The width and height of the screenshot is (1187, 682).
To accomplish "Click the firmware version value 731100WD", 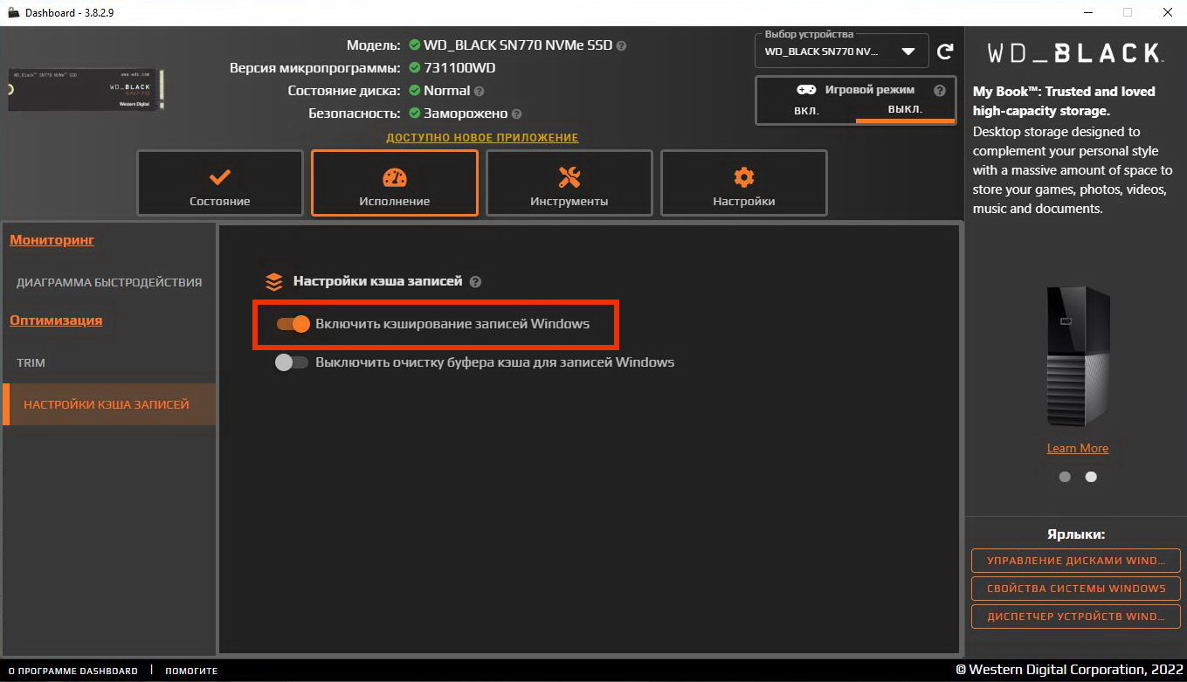I will click(x=459, y=68).
